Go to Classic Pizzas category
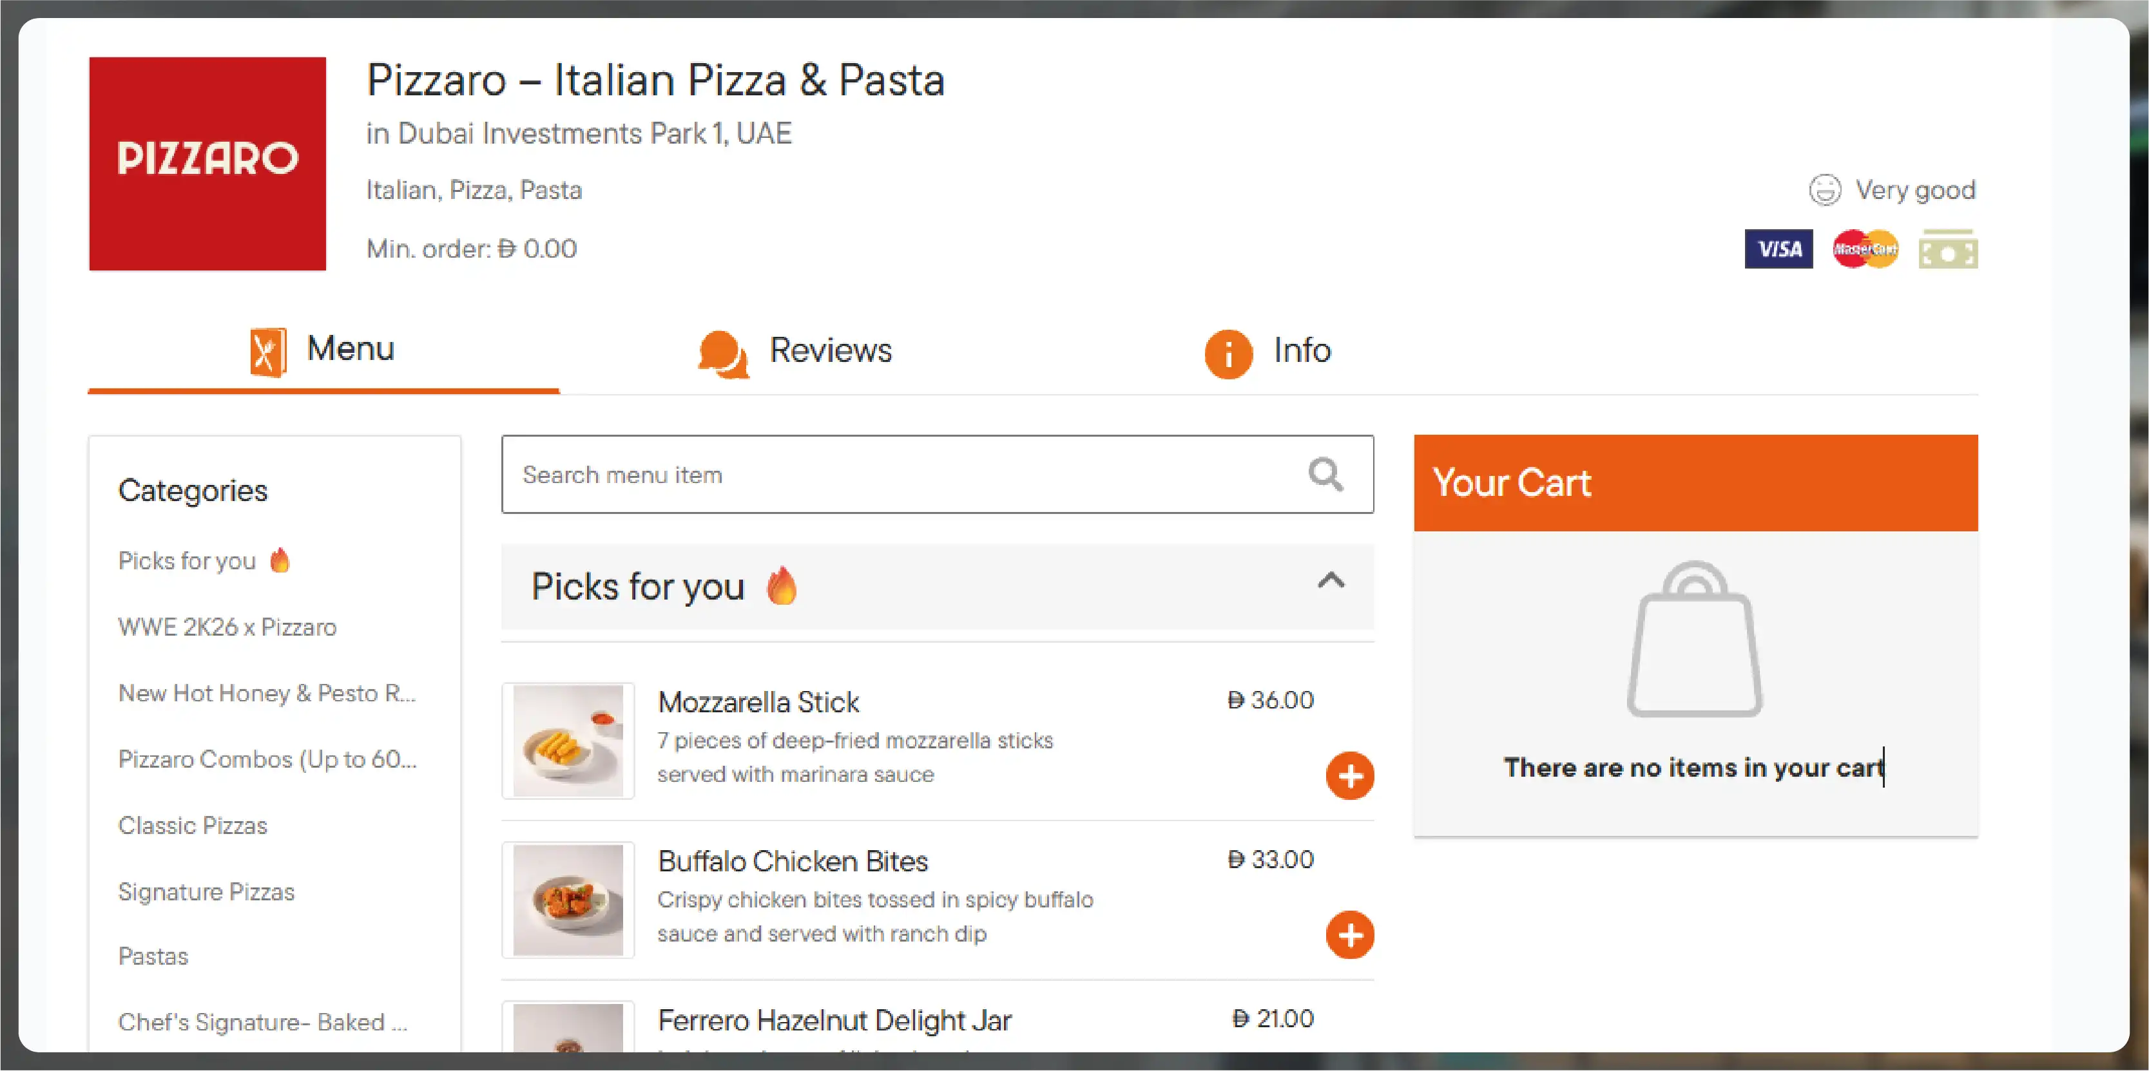This screenshot has width=2149, height=1071. tap(193, 825)
